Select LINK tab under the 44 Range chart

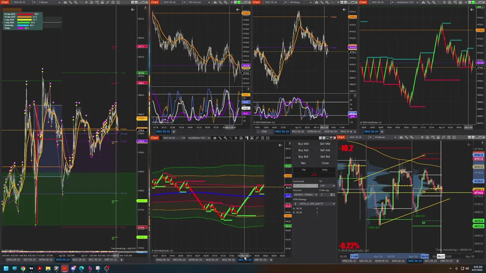[x=264, y=132]
